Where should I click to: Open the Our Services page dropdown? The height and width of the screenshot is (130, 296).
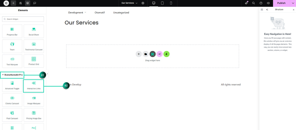coord(129,3)
